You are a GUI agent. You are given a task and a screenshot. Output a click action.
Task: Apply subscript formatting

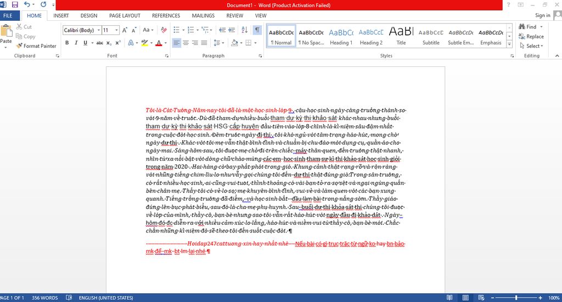109,43
